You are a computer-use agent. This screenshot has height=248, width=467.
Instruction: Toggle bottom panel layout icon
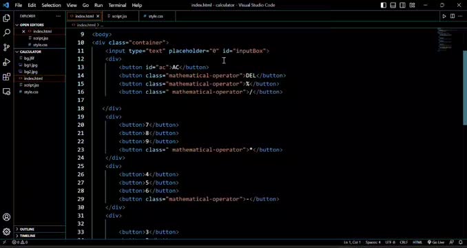coord(393,5)
